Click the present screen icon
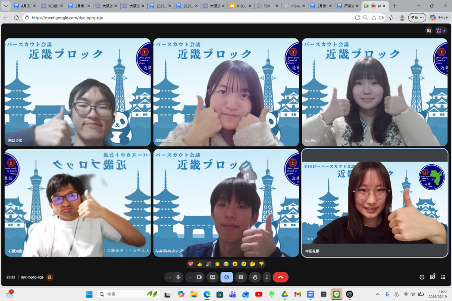This screenshot has width=452, height=301. point(213,277)
